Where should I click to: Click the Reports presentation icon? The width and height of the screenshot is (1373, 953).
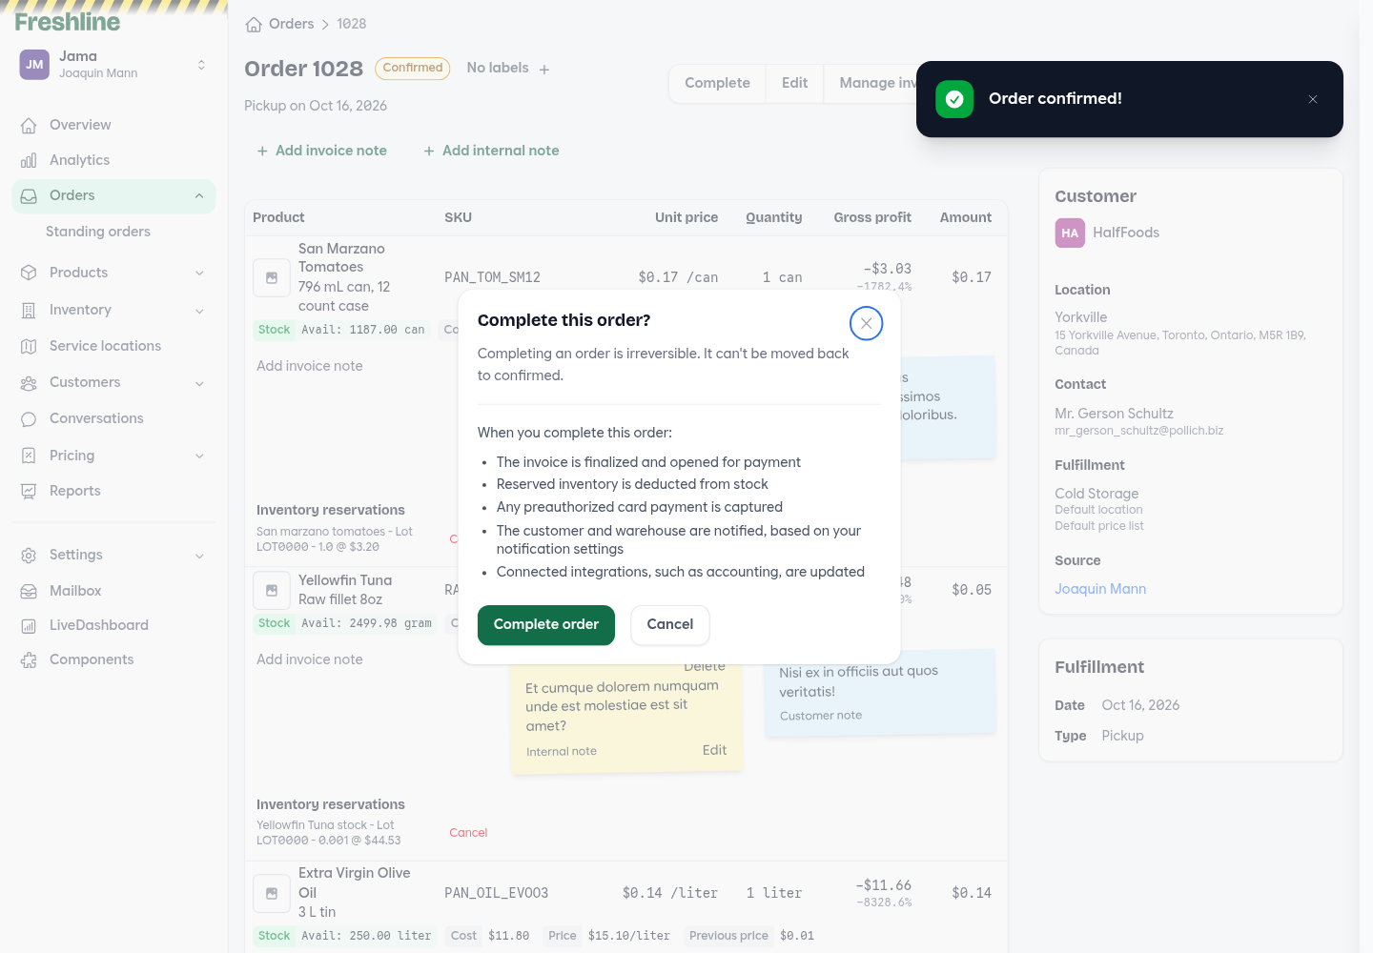pos(29,491)
